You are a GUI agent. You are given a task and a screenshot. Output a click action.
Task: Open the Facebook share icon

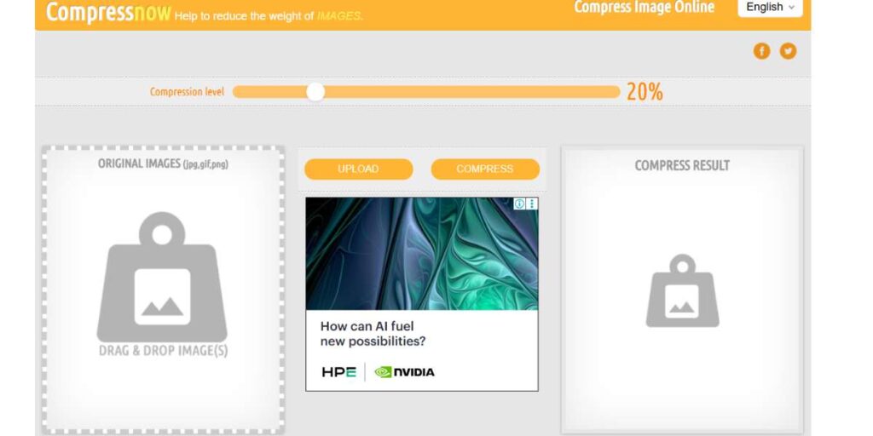(x=761, y=51)
